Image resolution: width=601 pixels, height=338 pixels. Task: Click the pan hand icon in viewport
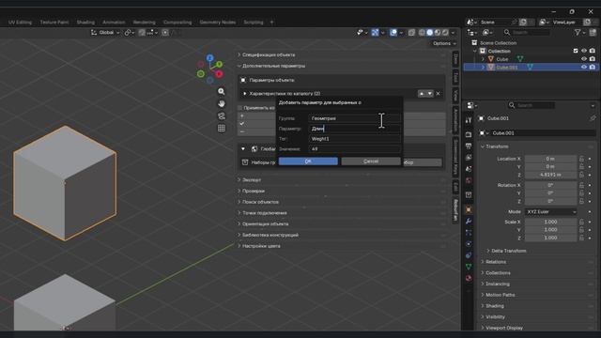222,103
